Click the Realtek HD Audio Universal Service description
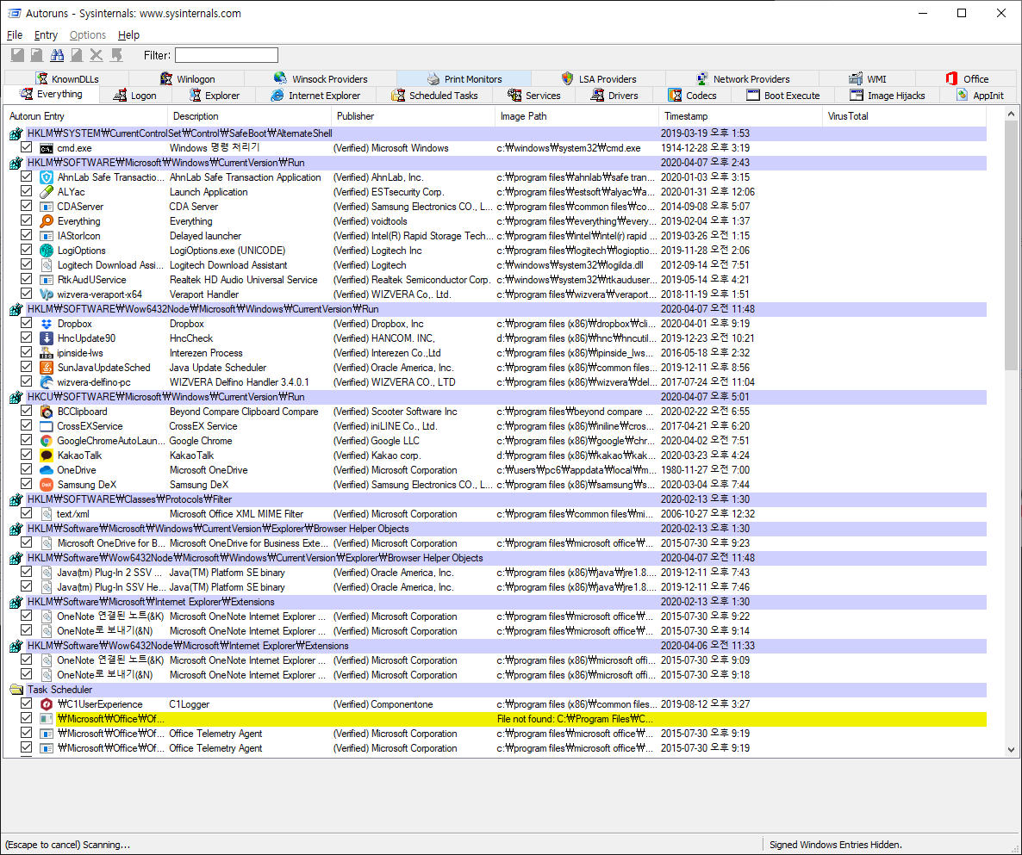1022x855 pixels. click(x=243, y=280)
